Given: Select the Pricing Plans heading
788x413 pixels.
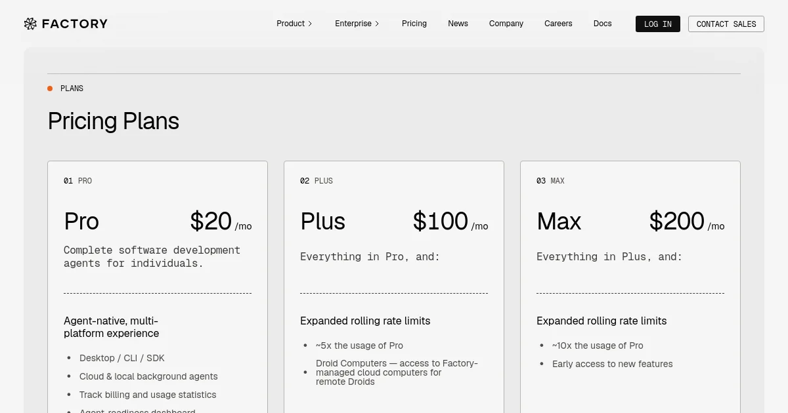Looking at the screenshot, I should 114,121.
